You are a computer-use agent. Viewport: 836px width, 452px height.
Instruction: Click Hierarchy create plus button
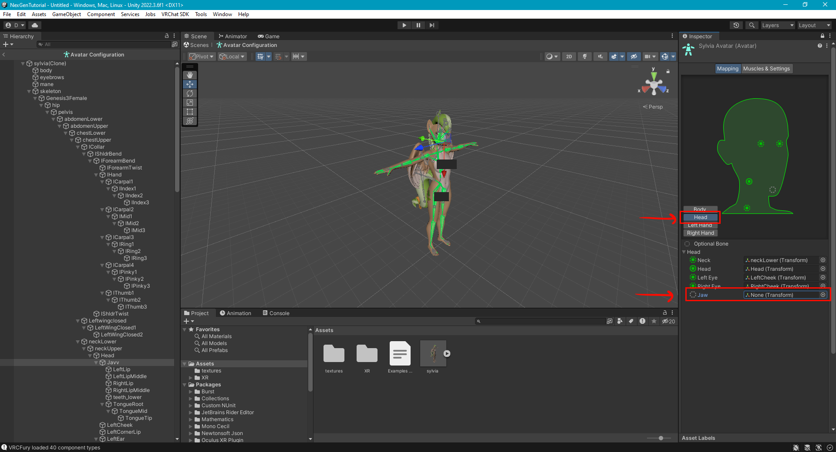(x=8, y=44)
